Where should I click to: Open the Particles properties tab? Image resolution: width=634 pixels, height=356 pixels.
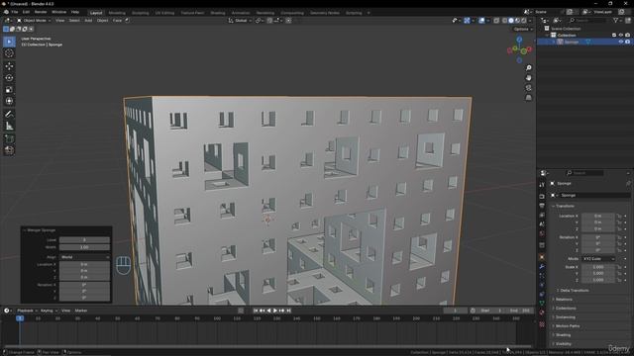pyautogui.click(x=542, y=276)
